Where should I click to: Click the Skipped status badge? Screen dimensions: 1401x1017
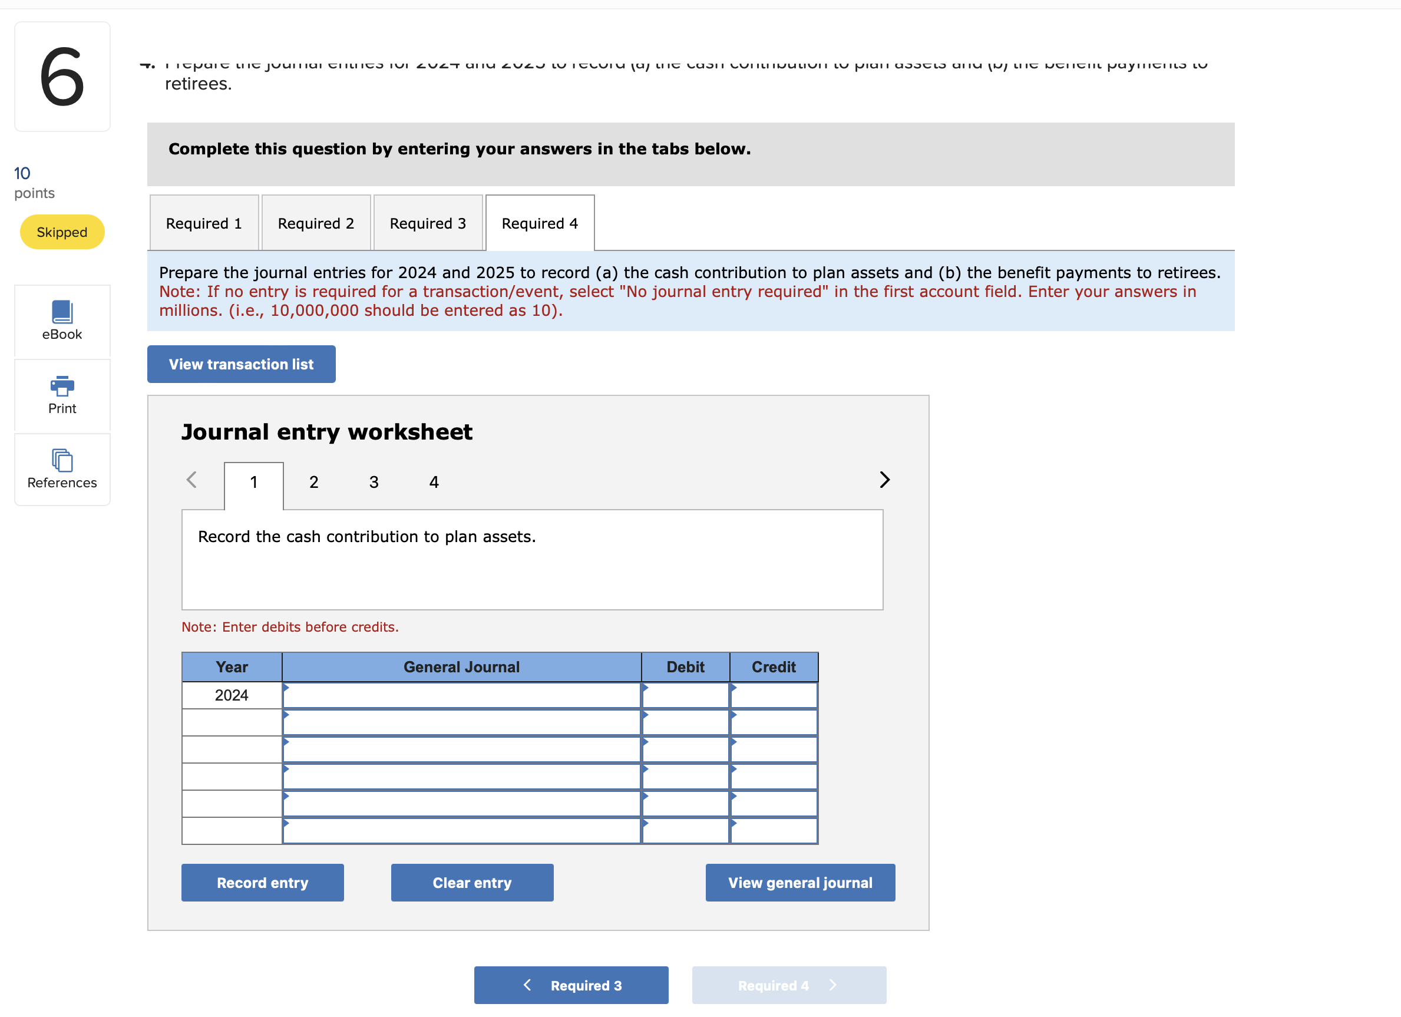click(62, 232)
